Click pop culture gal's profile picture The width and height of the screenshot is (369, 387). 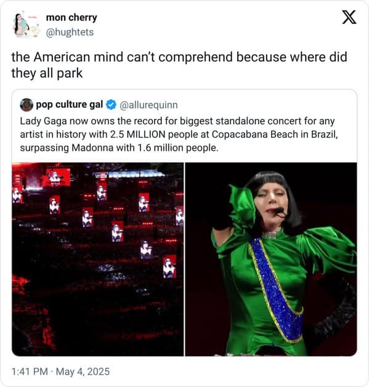pyautogui.click(x=26, y=105)
